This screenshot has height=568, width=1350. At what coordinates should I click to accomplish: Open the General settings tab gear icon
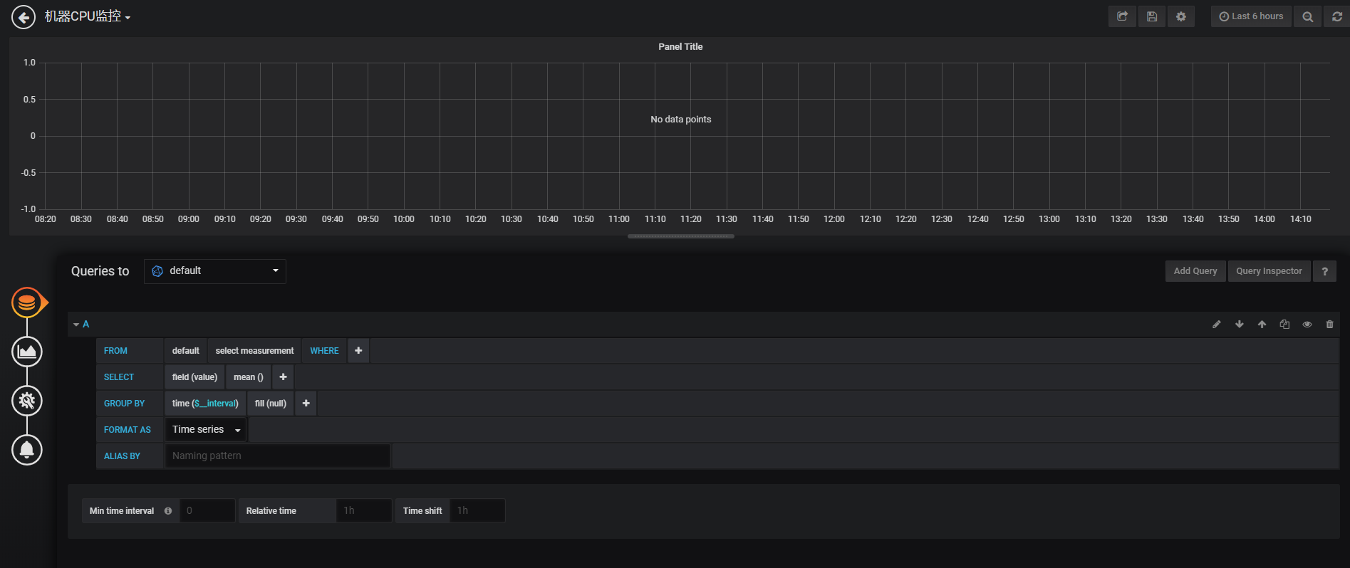(x=27, y=401)
